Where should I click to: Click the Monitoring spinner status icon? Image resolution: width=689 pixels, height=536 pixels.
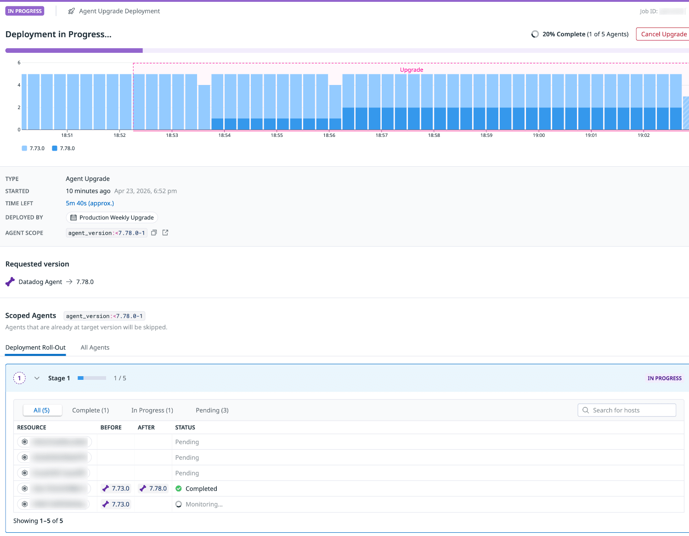click(x=179, y=504)
